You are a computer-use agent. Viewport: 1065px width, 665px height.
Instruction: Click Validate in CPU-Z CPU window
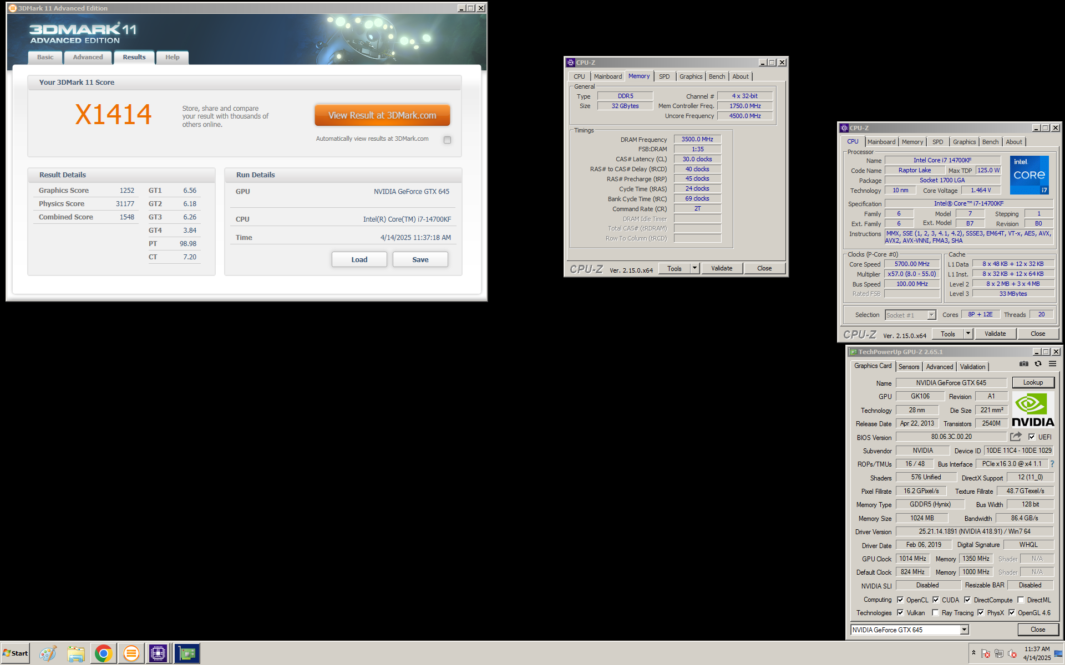coord(995,334)
